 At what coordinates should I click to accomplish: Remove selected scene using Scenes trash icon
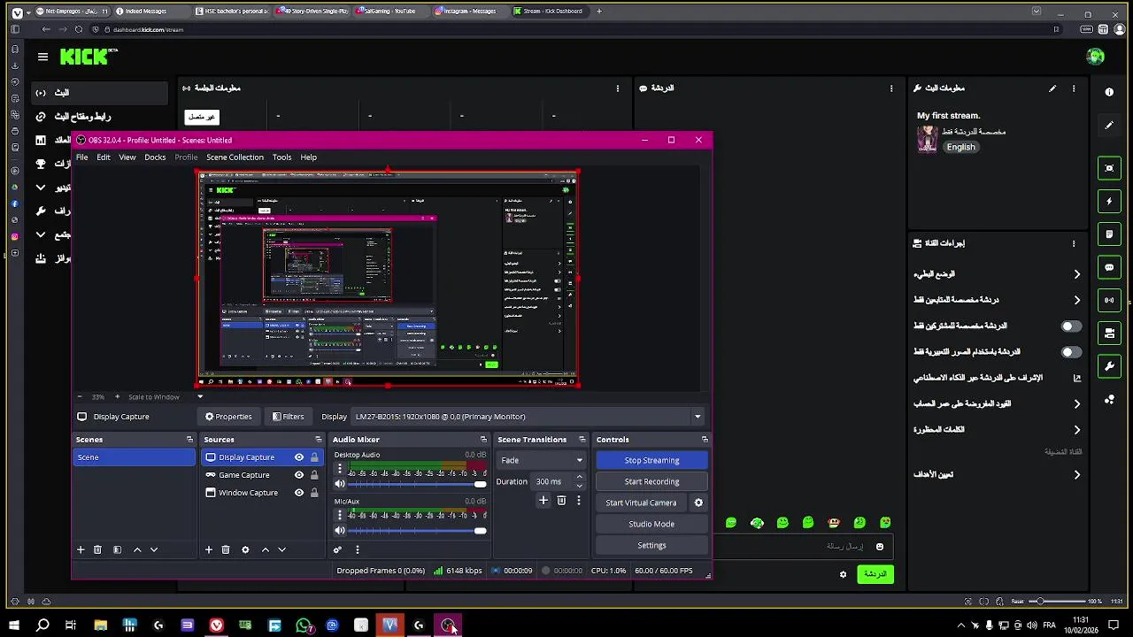(x=97, y=549)
